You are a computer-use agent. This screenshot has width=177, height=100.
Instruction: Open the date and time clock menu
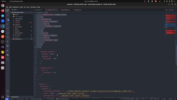click(x=91, y=1)
